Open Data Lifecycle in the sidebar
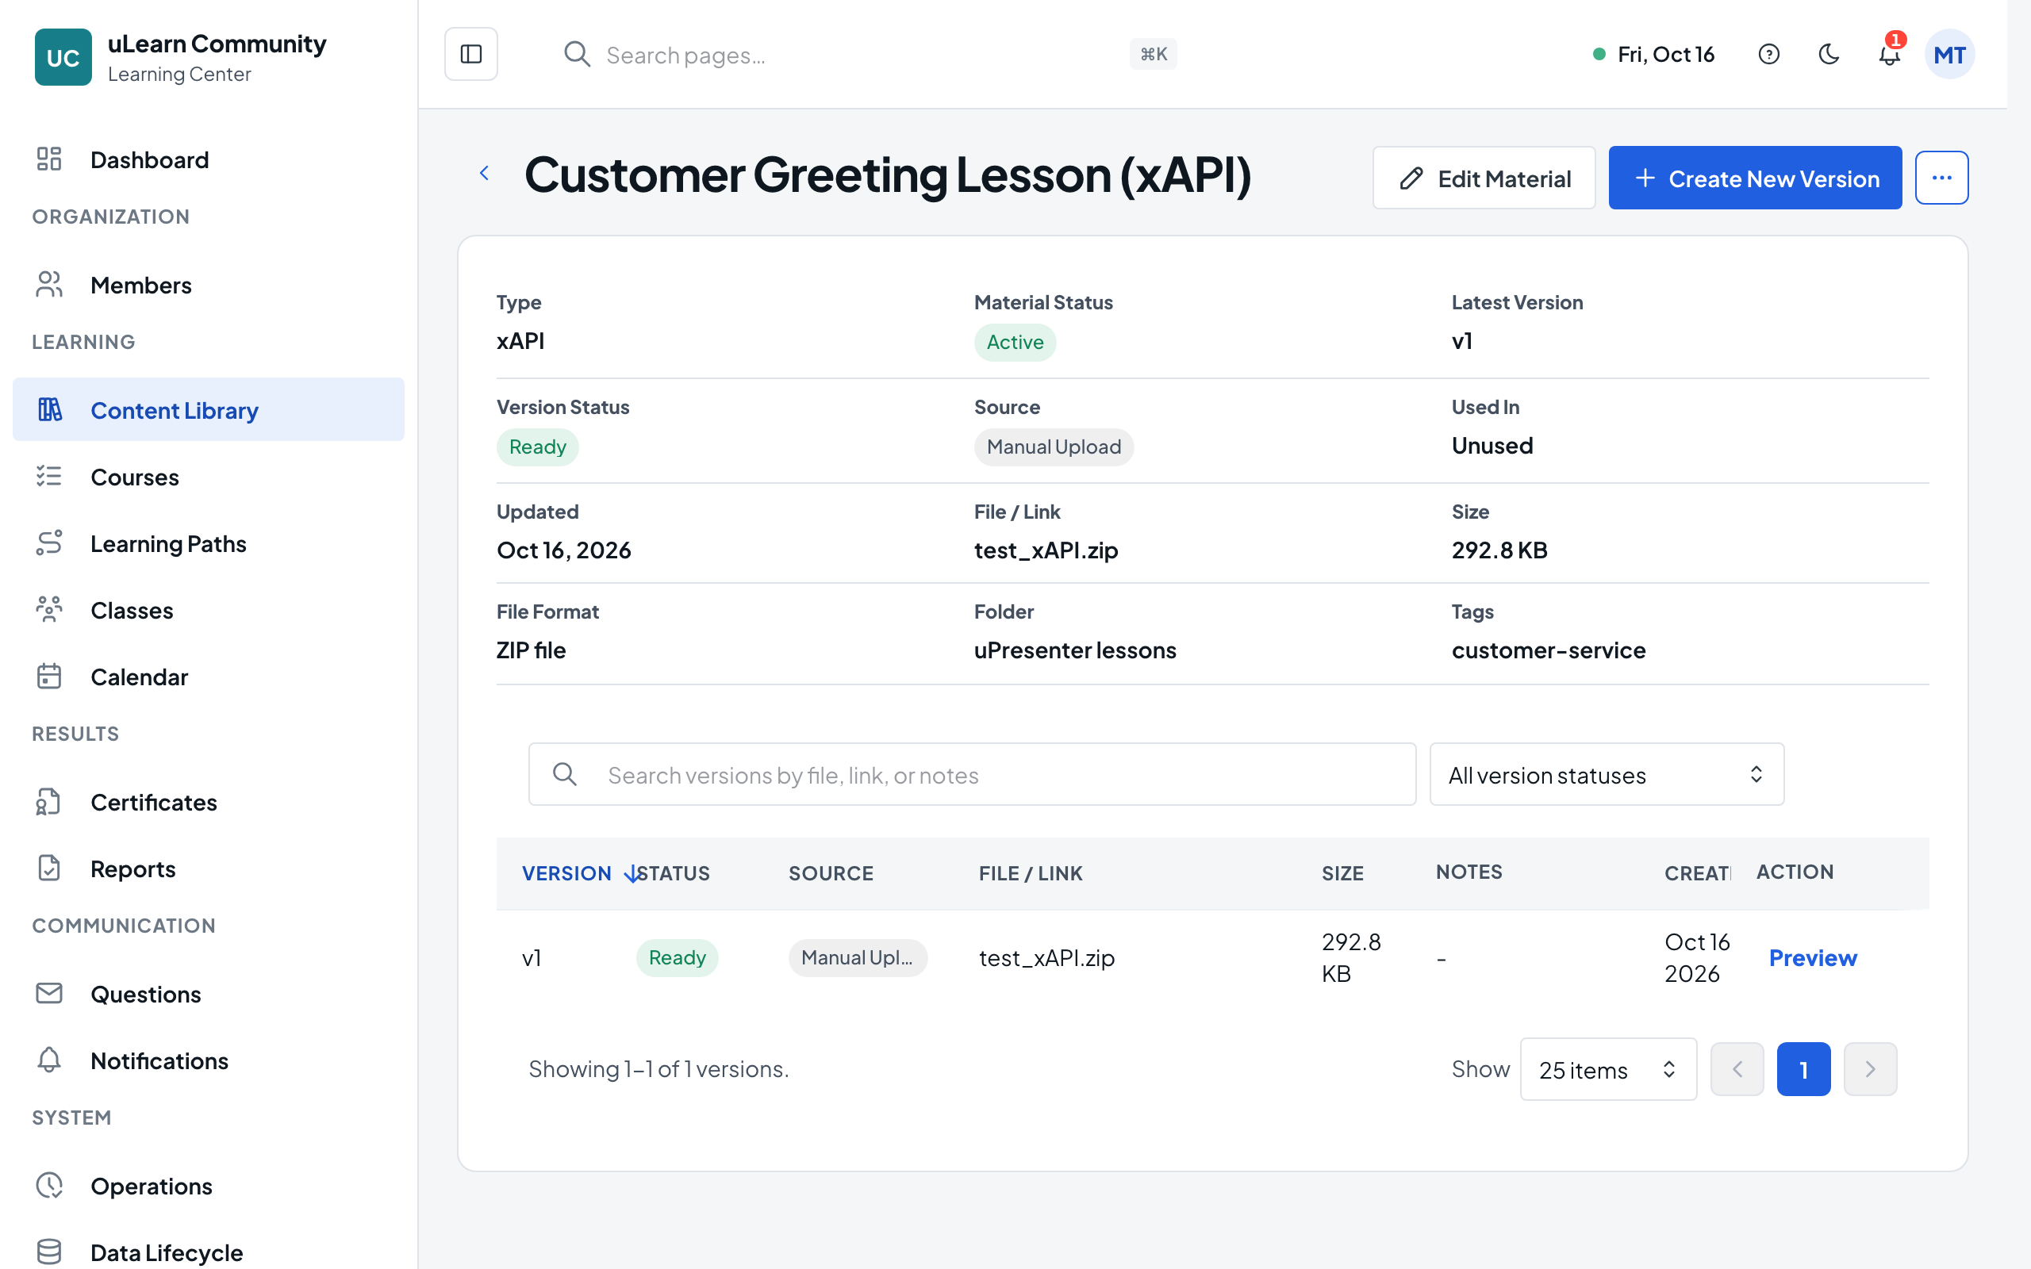 pos(208,1252)
